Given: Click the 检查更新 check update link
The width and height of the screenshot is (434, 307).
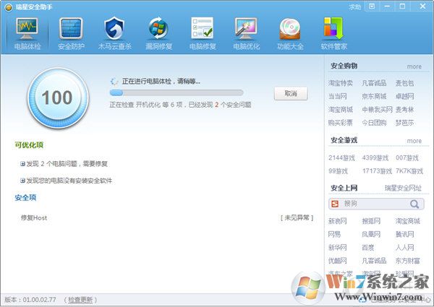Looking at the screenshot, I should [x=80, y=299].
